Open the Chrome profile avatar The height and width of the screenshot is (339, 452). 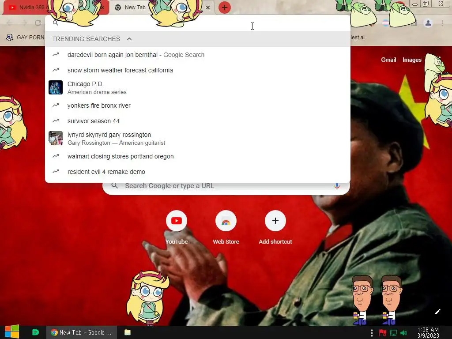coord(428,23)
